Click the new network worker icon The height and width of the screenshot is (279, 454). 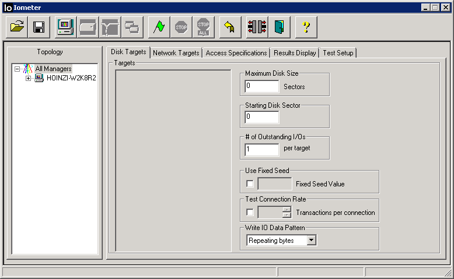click(110, 27)
